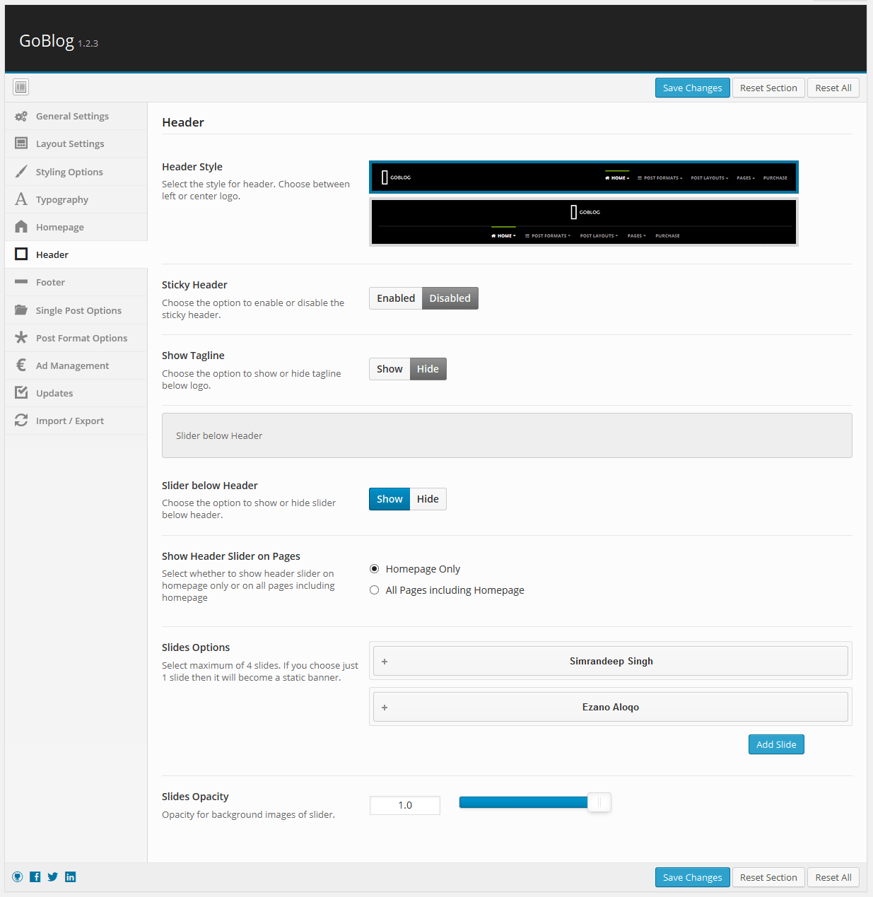Select Show for Show Tagline
The height and width of the screenshot is (897, 873).
pyautogui.click(x=389, y=369)
